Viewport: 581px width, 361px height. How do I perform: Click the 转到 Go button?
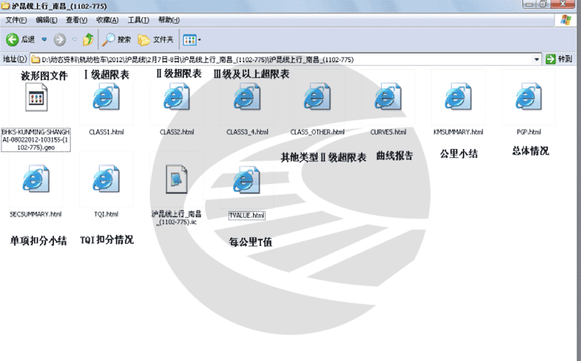(559, 59)
